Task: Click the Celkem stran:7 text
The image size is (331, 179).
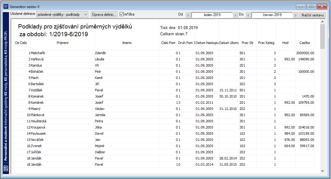Action: [174, 34]
